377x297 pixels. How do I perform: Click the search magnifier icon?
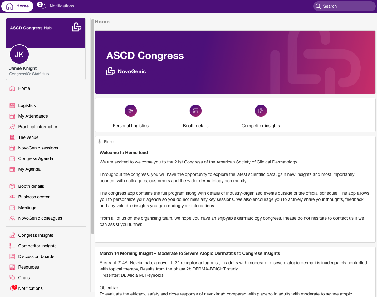pos(318,6)
